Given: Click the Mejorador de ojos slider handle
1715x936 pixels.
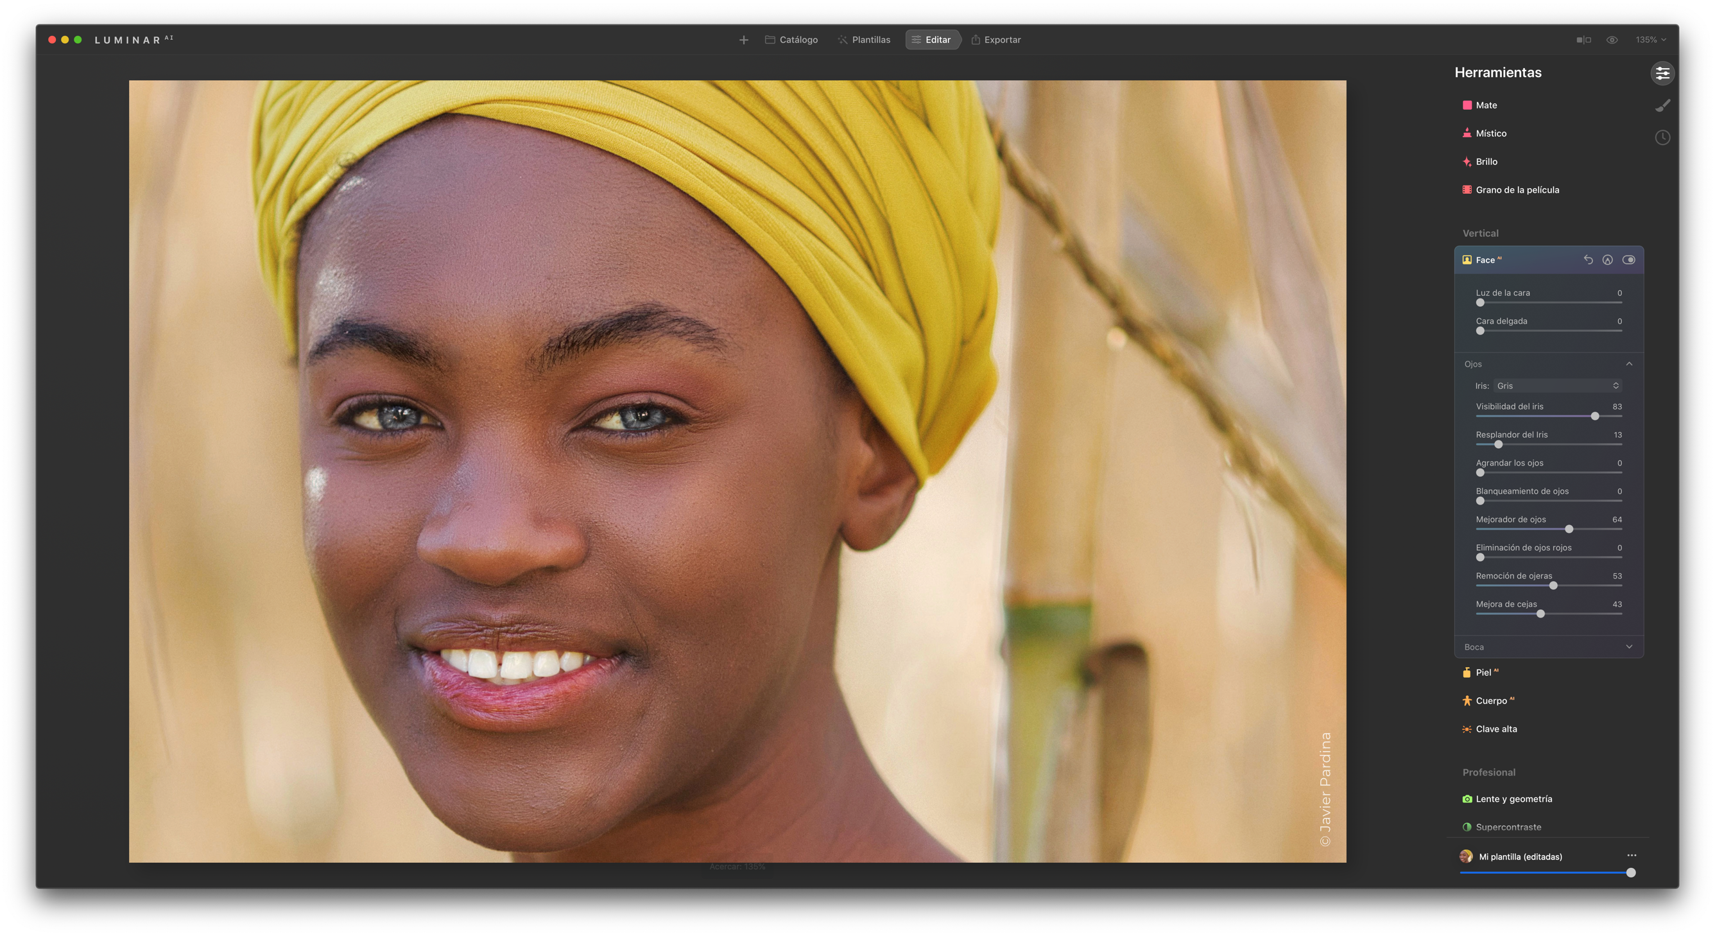Looking at the screenshot, I should point(1569,529).
